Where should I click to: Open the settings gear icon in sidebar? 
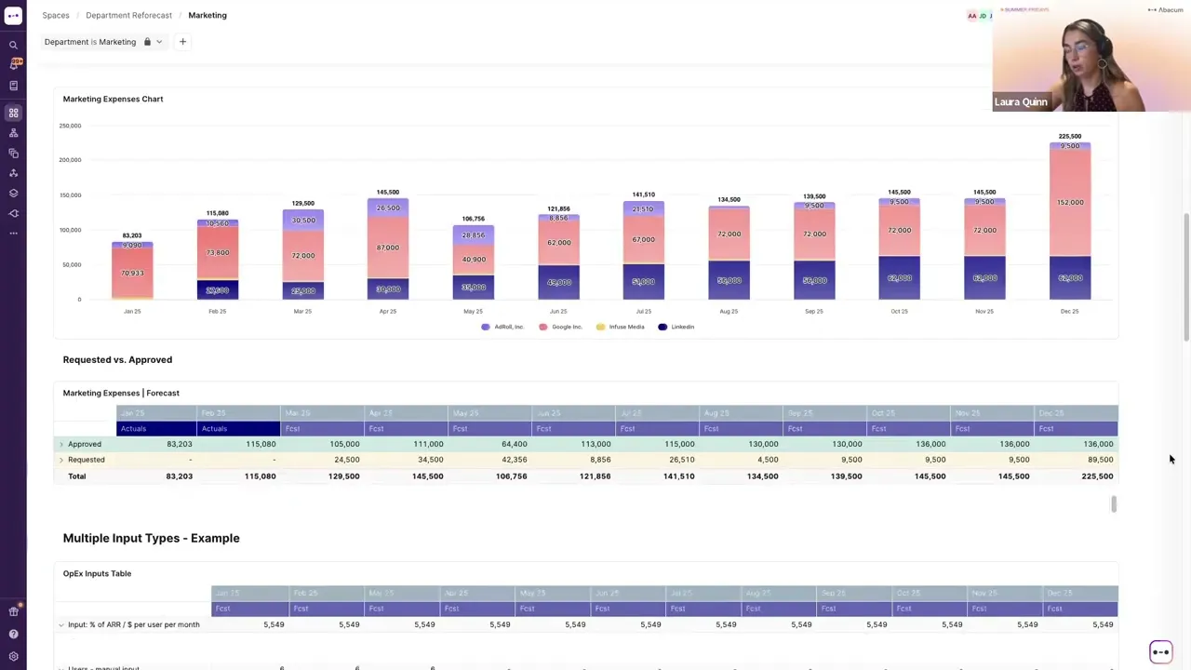tap(13, 656)
